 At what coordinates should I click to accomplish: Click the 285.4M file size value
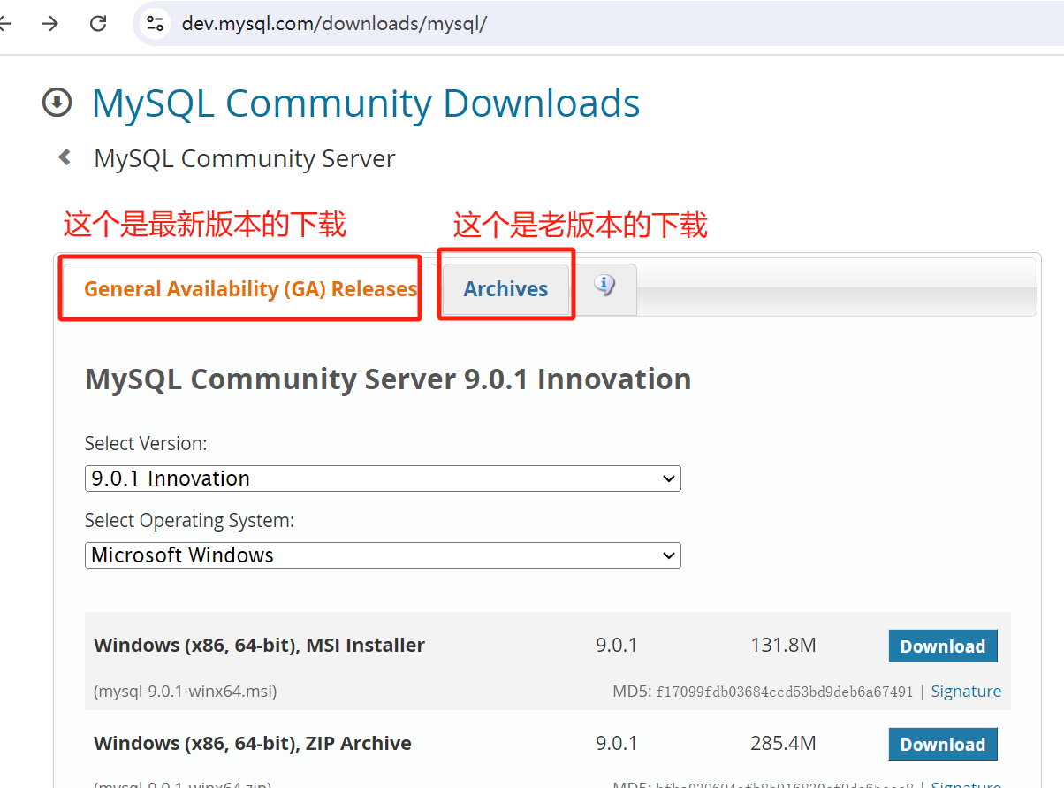783,744
